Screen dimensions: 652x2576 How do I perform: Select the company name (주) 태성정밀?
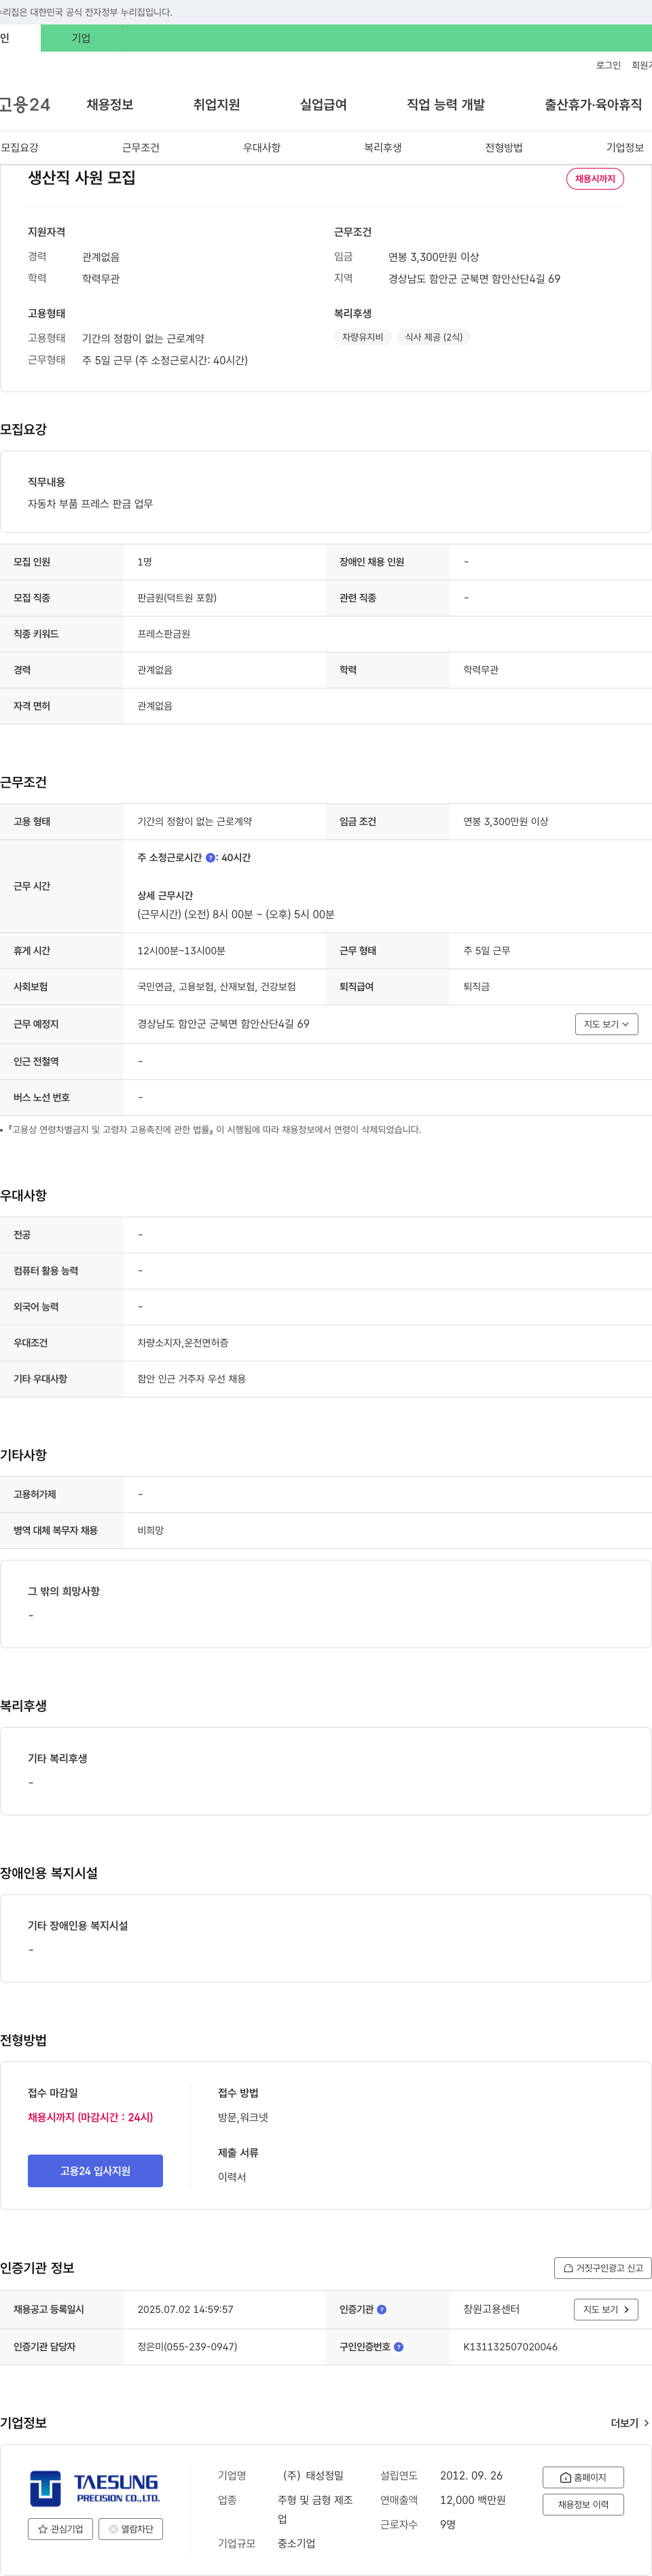(x=313, y=2476)
